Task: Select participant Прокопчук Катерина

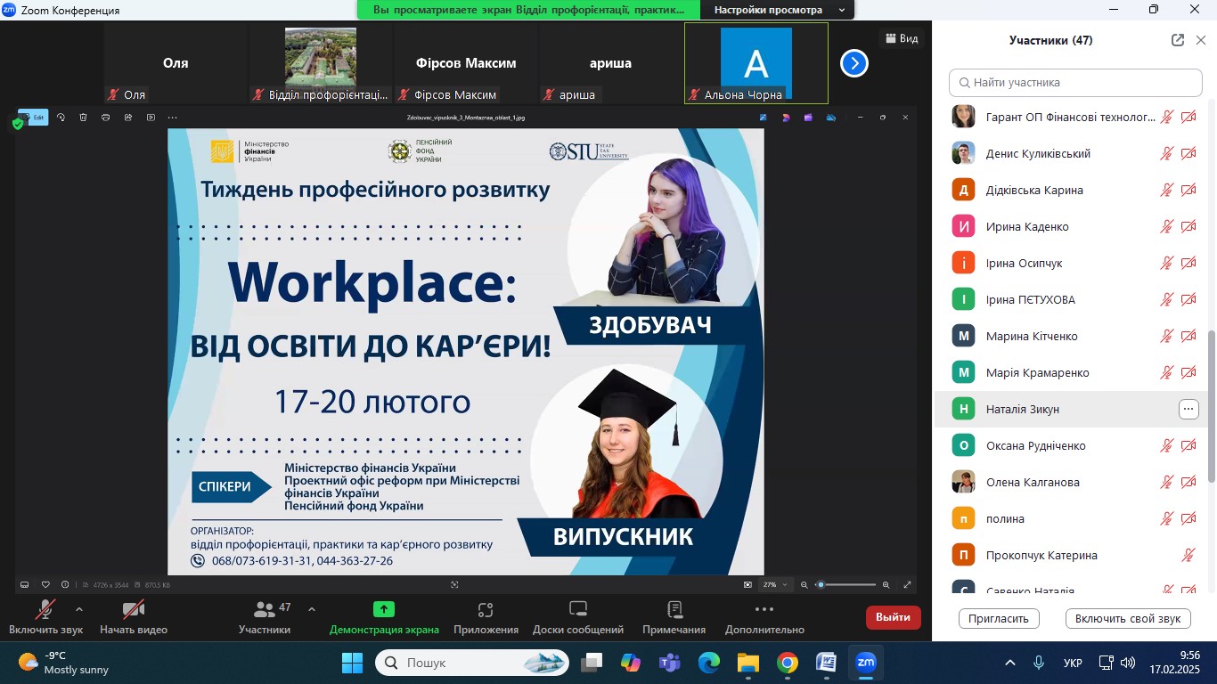Action: point(1070,556)
